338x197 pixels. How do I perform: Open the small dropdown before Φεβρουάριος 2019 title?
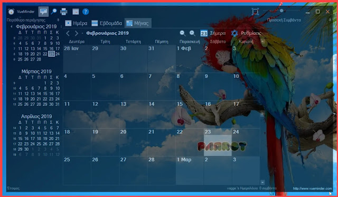(82, 33)
